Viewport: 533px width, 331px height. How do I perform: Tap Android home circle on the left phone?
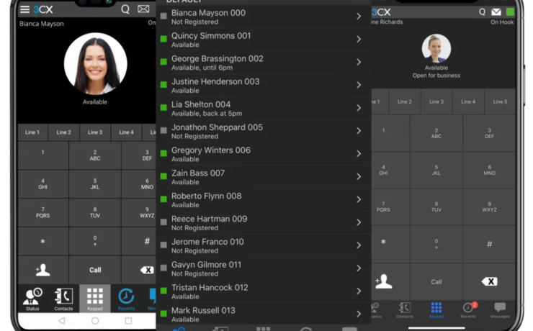[95, 321]
